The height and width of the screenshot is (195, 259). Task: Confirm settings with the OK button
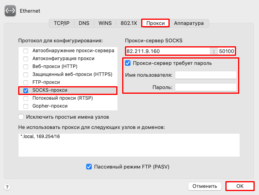[240, 186]
